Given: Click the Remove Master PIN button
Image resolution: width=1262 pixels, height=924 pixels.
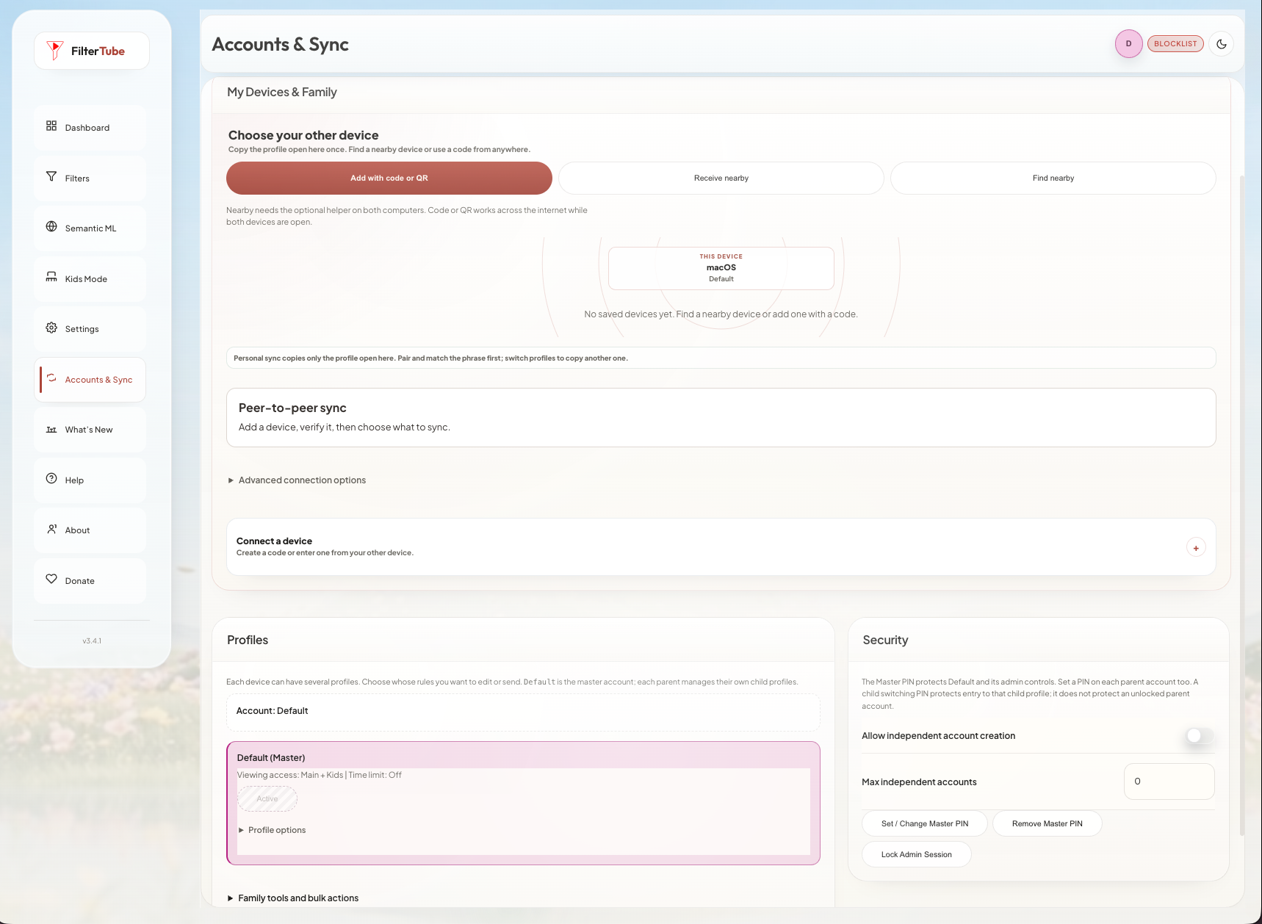Looking at the screenshot, I should pyautogui.click(x=1048, y=823).
